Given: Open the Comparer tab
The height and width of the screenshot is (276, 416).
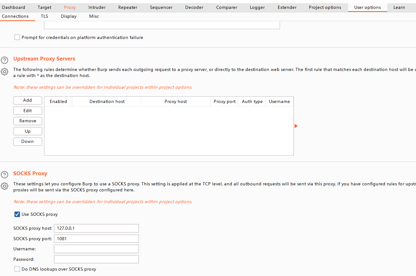Looking at the screenshot, I should [227, 7].
